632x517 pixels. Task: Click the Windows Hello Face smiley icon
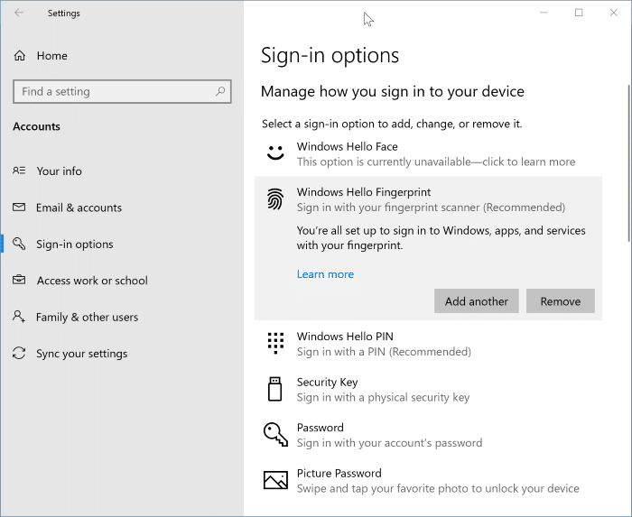[275, 152]
